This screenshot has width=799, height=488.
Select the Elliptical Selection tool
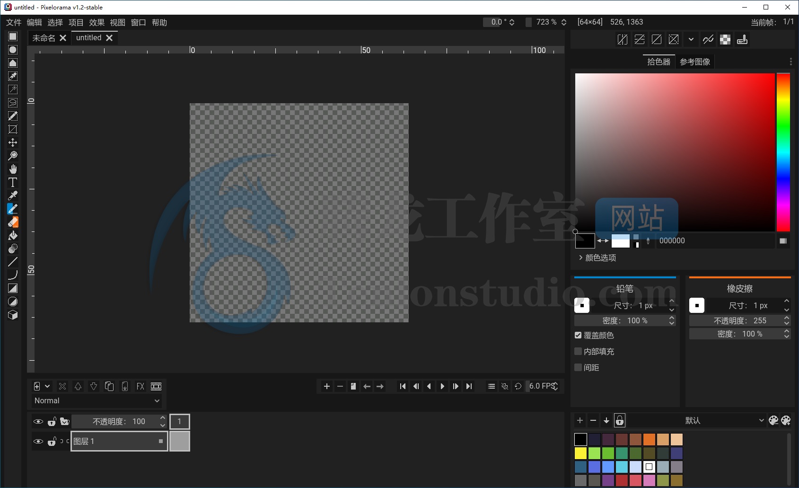click(x=13, y=50)
